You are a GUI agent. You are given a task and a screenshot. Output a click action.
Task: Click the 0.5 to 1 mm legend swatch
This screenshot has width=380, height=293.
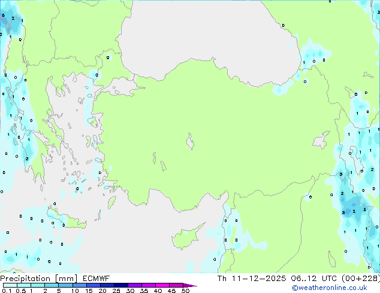(x=24, y=285)
